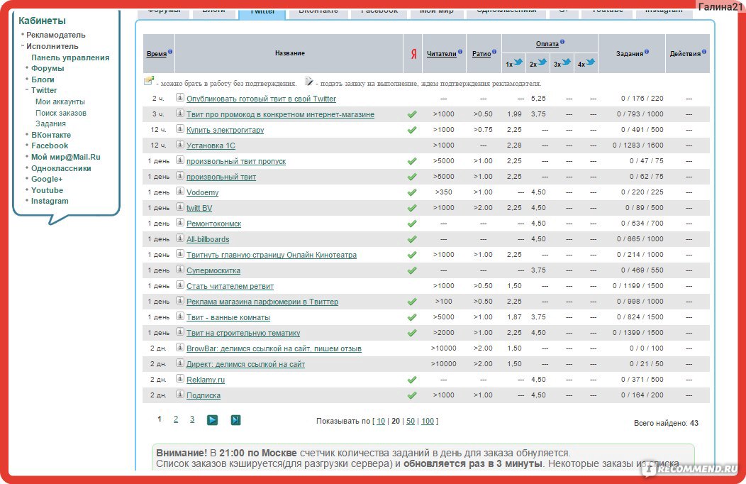746x484 pixels.
Task: Expand "Google+" section in sidebar
Action: tap(47, 179)
